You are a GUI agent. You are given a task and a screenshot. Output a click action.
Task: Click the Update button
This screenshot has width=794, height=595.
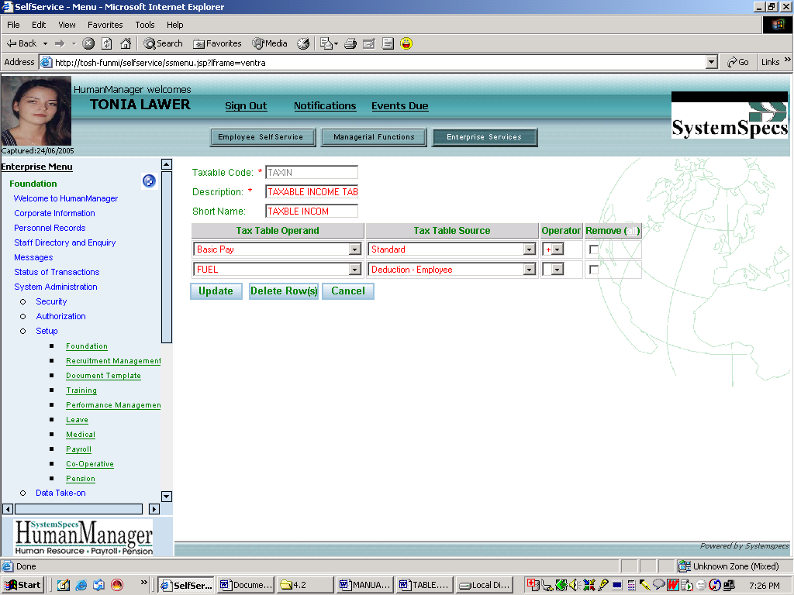point(216,291)
